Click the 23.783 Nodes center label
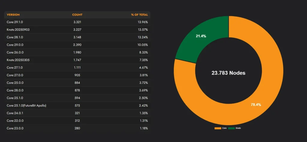Image resolution: width=307 pixels, height=142 pixels. (x=228, y=73)
